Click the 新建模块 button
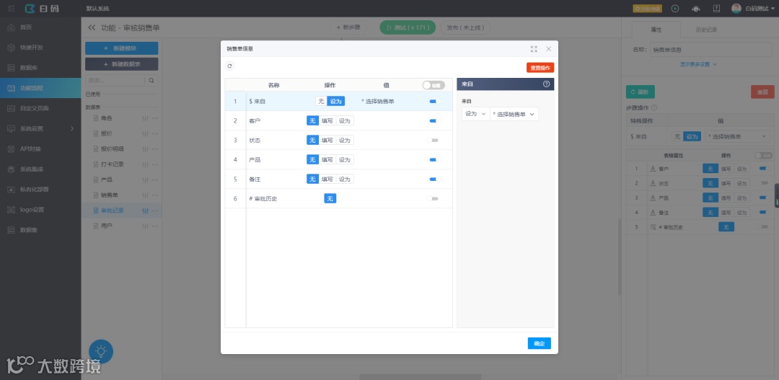Viewport: 779px width, 380px height. (122, 48)
